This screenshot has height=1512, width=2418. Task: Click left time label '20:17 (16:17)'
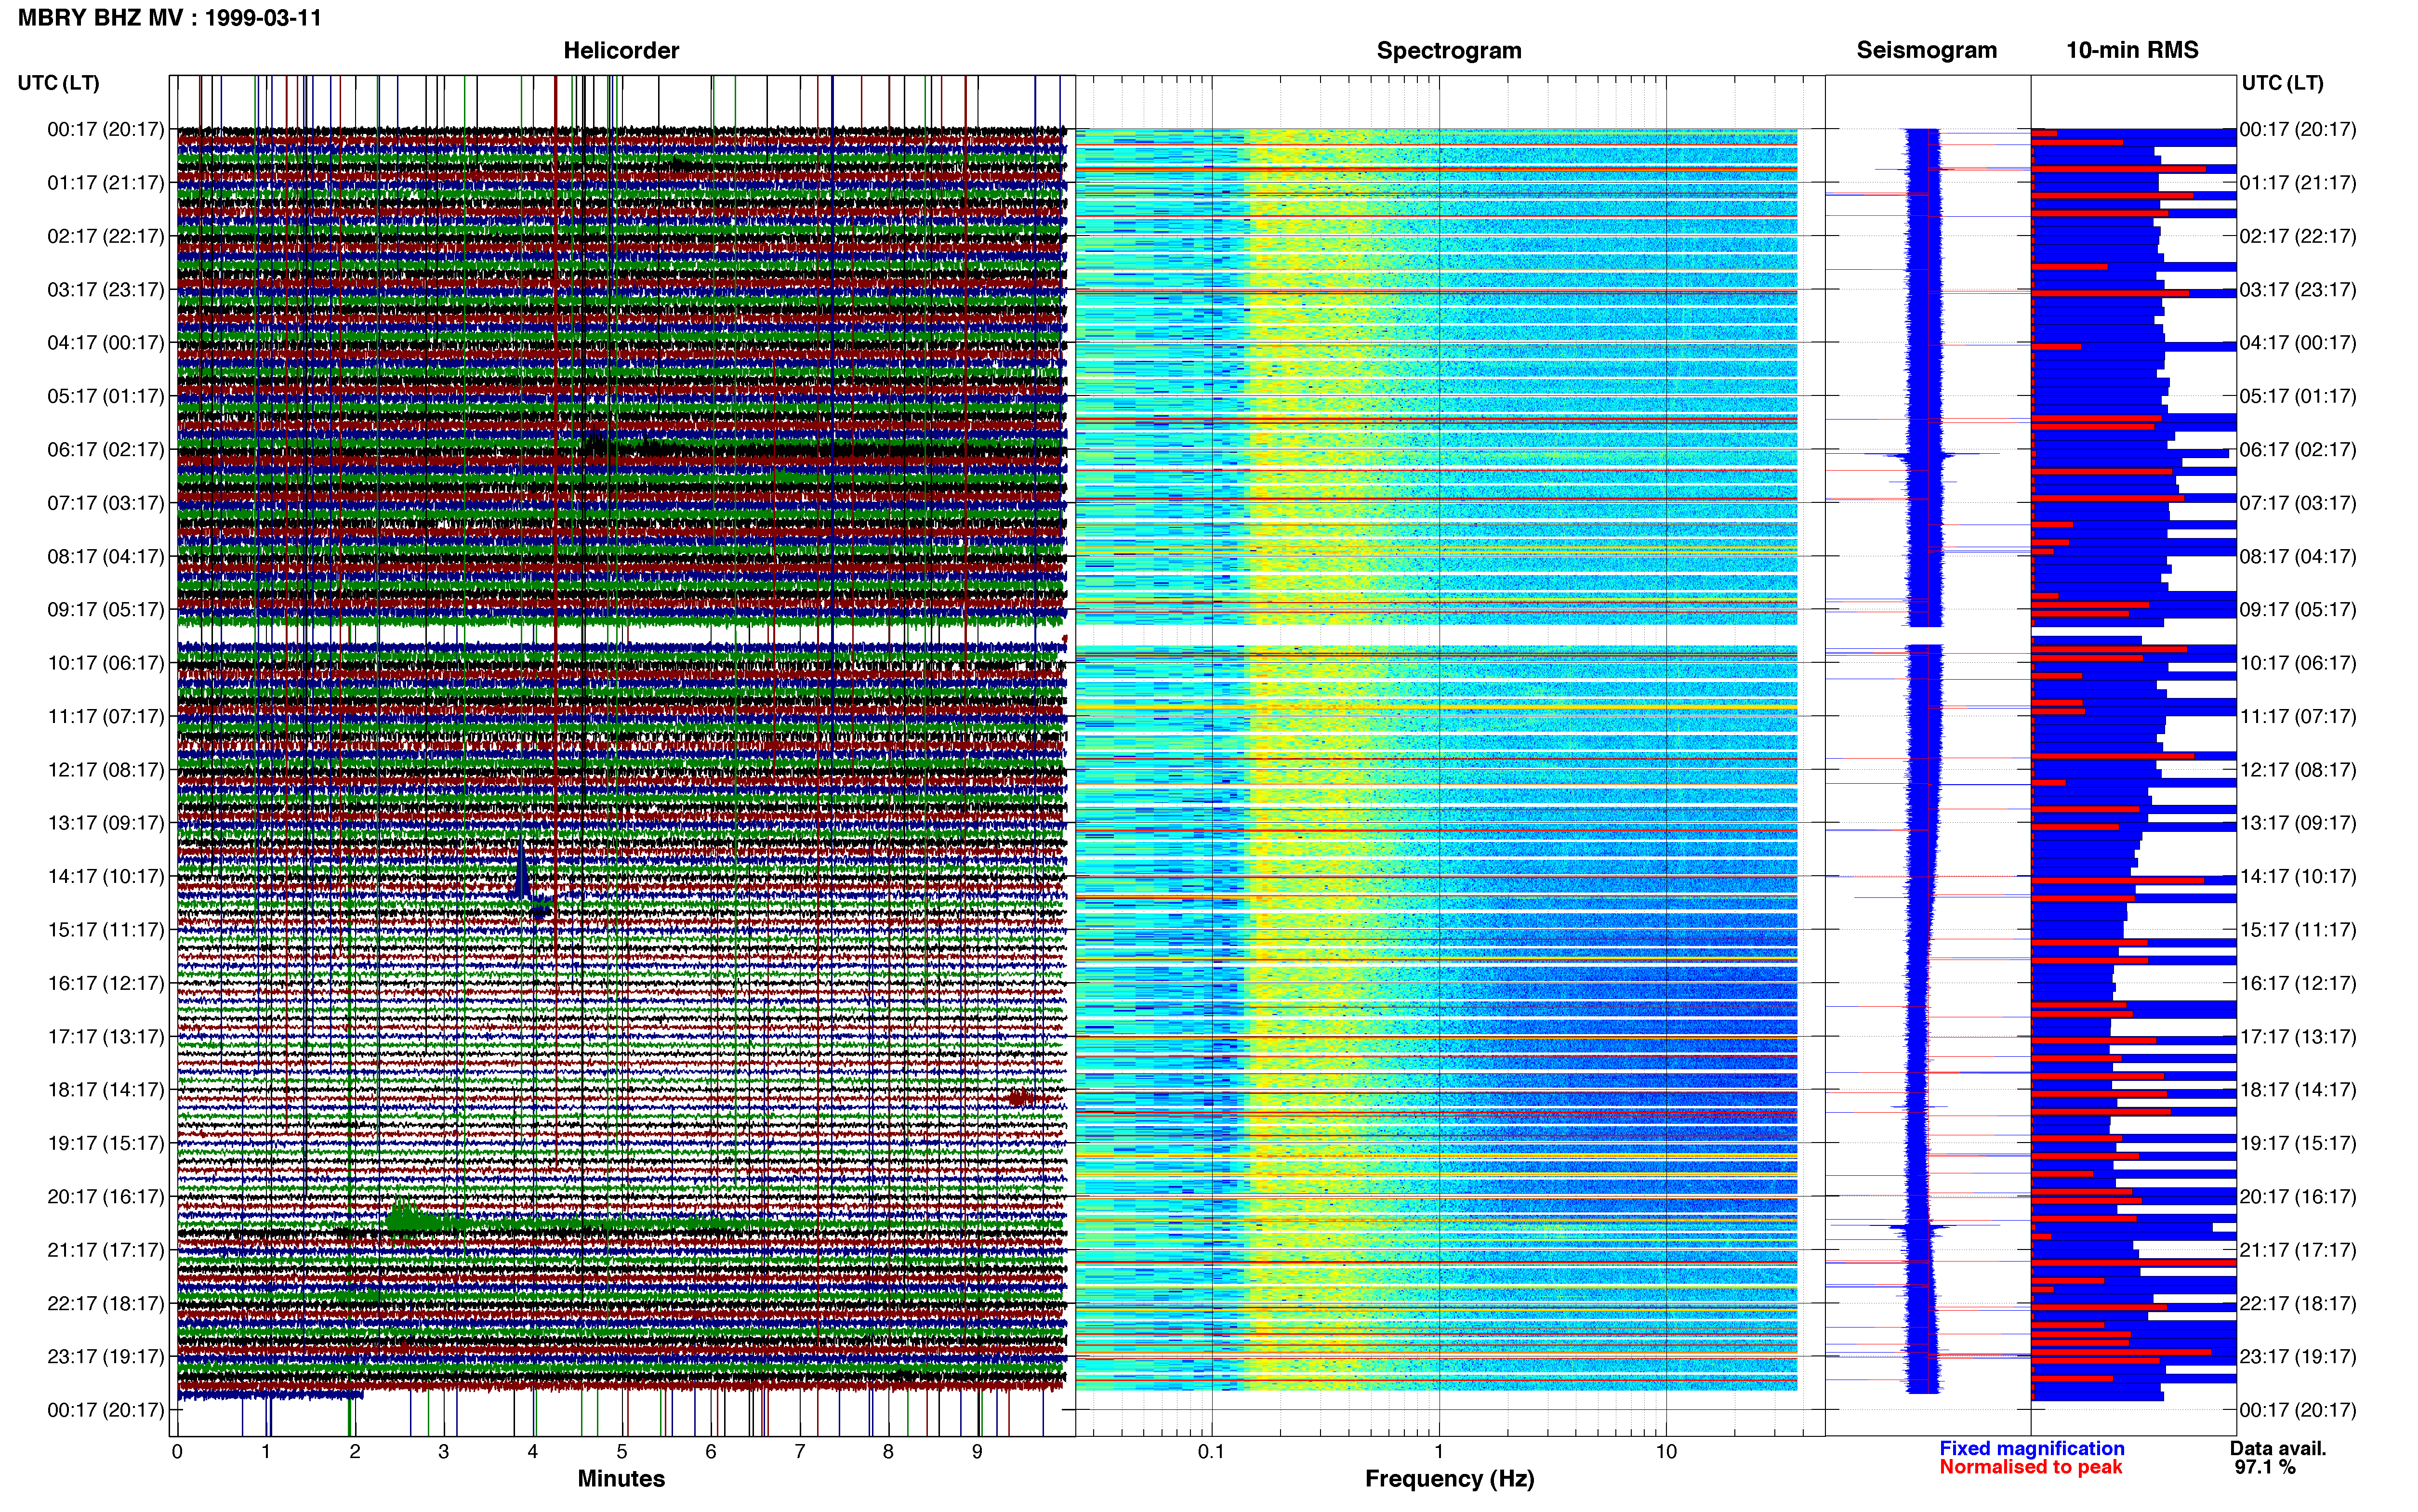tap(106, 1196)
